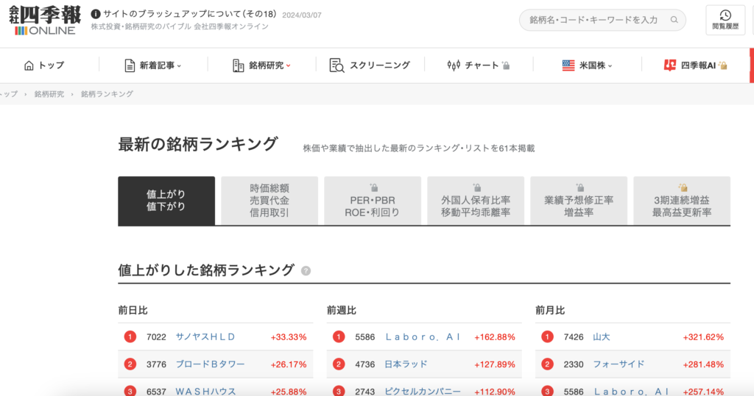The width and height of the screenshot is (754, 396).
Task: Click the screening magnifier icon
Action: [x=337, y=65]
